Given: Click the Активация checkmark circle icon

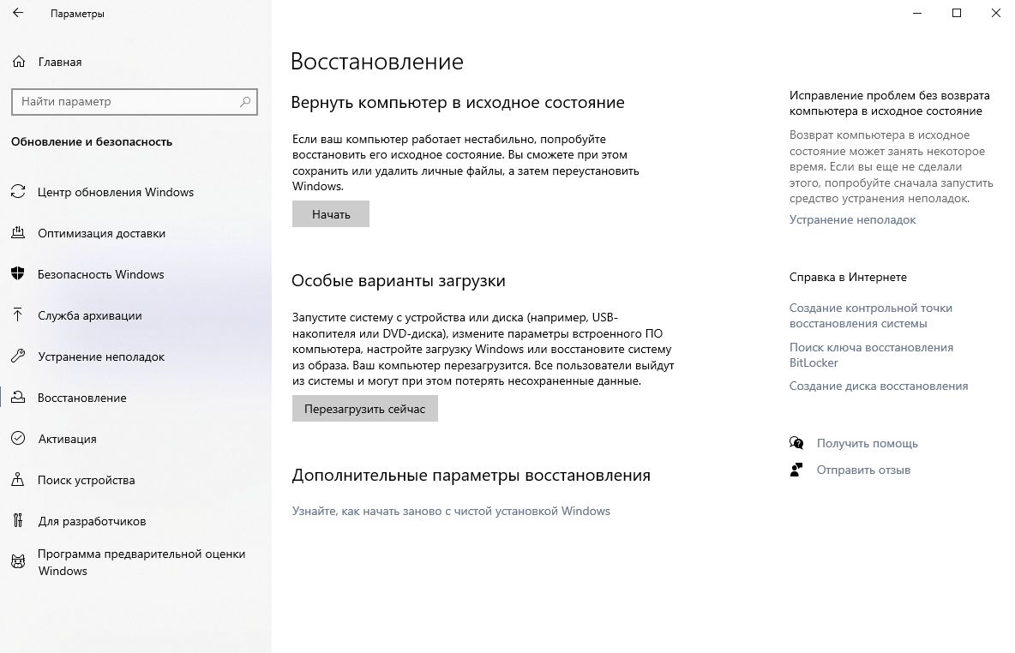Looking at the screenshot, I should (x=18, y=439).
